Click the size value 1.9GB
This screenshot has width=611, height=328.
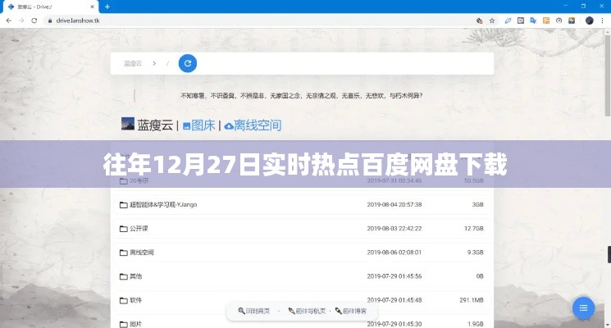tap(476, 324)
